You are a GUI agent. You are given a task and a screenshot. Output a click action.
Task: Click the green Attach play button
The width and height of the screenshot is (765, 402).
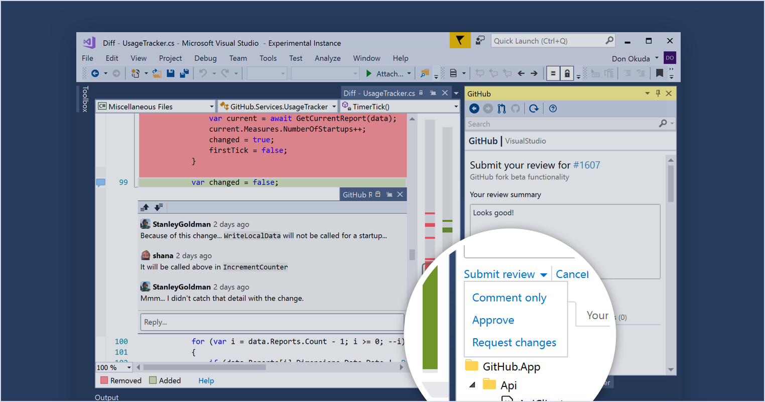369,73
